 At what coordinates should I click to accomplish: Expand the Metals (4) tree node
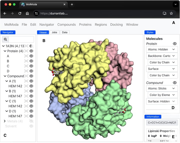tap(5, 121)
